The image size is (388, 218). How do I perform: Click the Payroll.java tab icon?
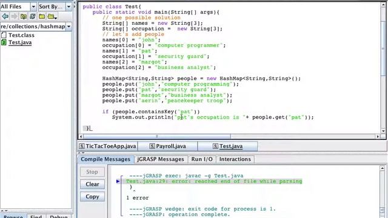point(152,147)
